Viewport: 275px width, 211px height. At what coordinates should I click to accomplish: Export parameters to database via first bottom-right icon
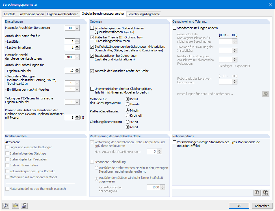[257, 193]
